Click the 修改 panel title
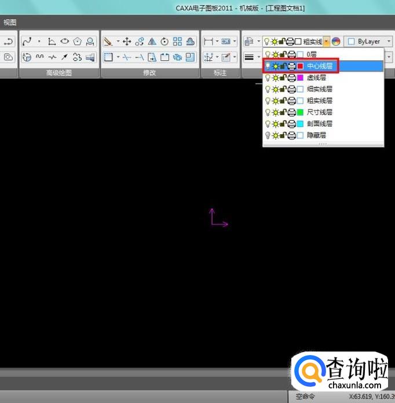 point(149,73)
